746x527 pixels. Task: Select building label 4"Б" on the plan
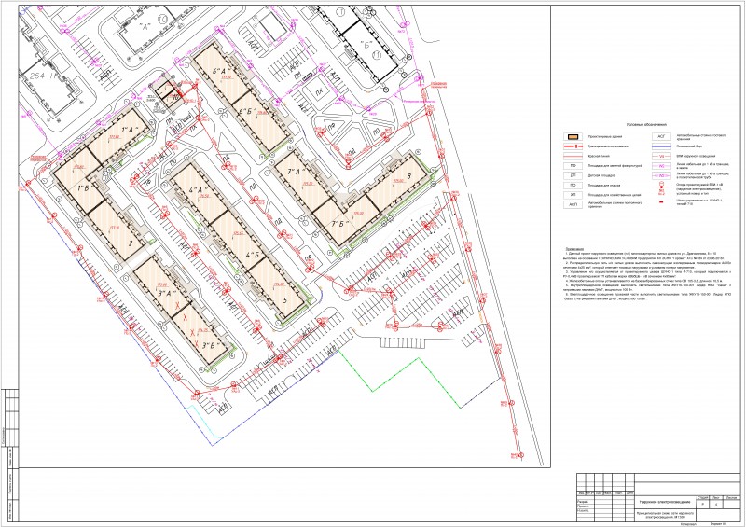click(253, 255)
